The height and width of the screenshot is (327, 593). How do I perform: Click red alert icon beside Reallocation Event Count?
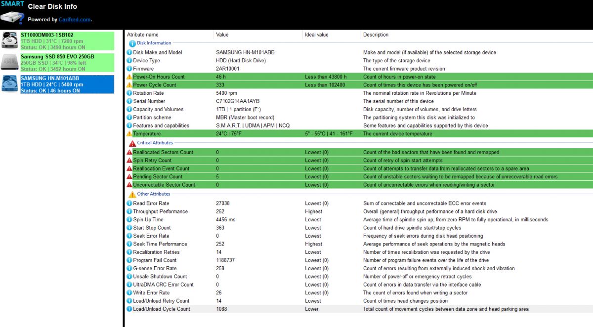[x=129, y=168]
